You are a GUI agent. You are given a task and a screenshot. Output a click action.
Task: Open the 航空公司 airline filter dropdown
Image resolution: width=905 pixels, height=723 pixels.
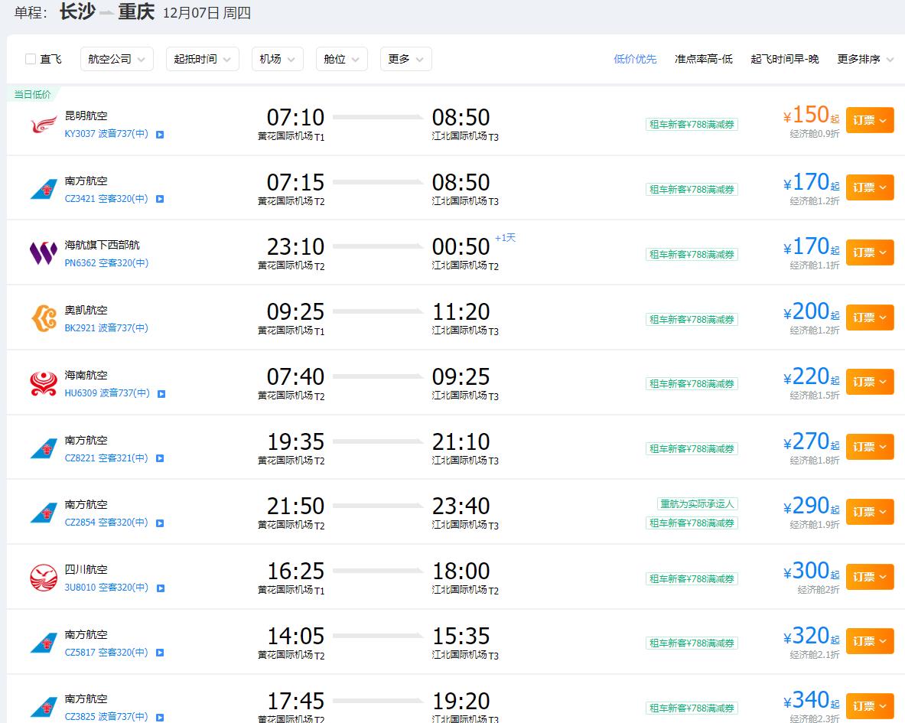[116, 59]
